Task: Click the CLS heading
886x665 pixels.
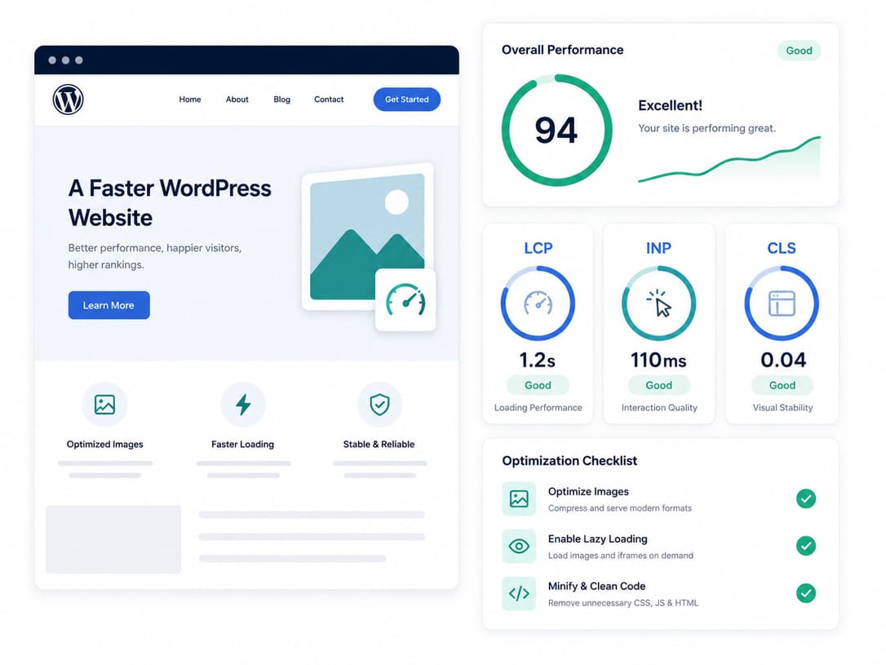Action: click(x=782, y=248)
